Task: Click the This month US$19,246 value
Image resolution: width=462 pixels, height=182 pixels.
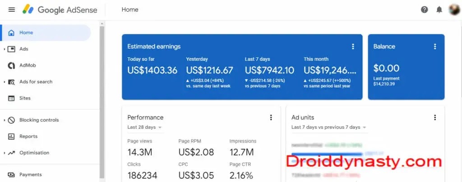Action: [x=330, y=71]
